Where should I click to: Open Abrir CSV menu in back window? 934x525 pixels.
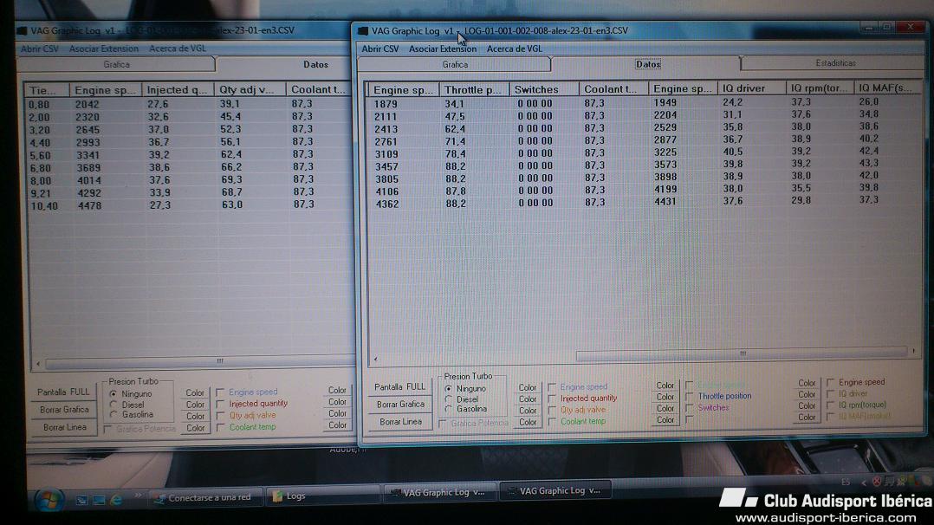click(x=39, y=49)
